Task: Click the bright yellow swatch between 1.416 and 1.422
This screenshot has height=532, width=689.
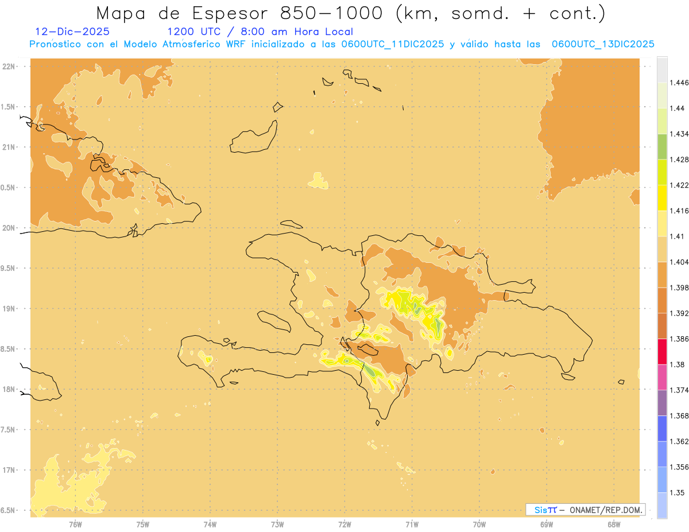Action: pos(662,198)
